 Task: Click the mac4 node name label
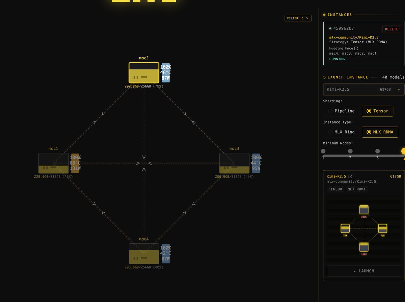click(x=144, y=239)
